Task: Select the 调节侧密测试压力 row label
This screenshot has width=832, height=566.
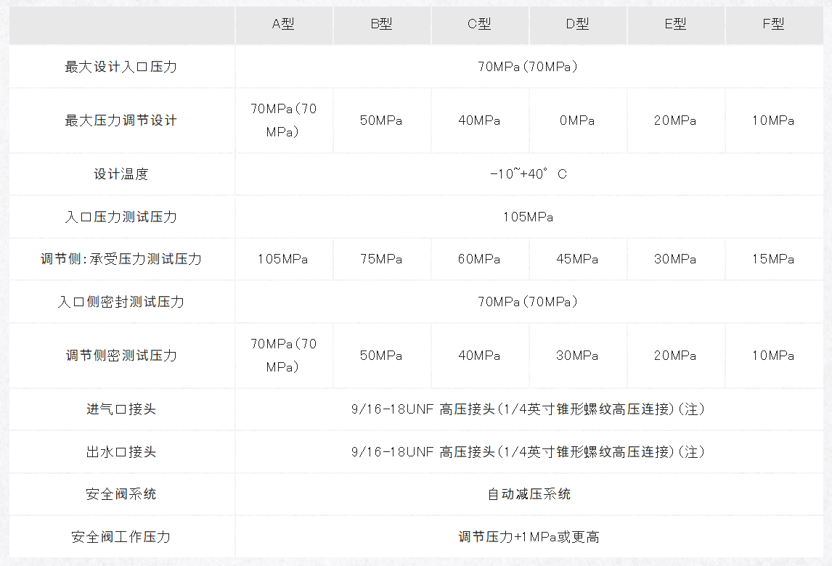Action: [121, 356]
